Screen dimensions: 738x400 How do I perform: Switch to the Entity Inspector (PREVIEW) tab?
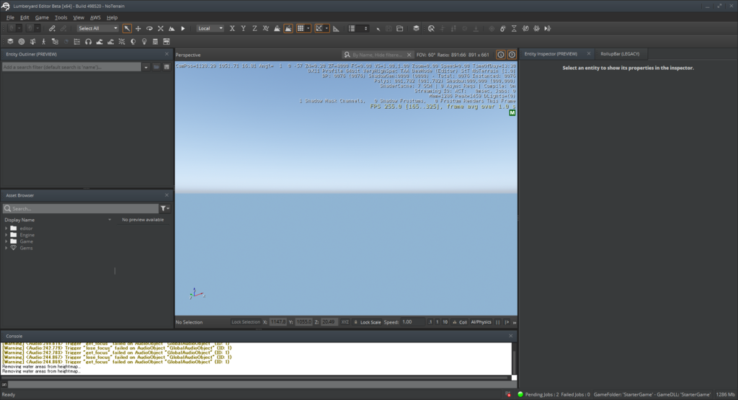pos(551,53)
